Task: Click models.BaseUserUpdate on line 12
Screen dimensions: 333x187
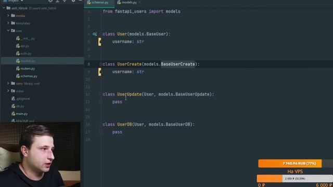Action: pos(184,94)
